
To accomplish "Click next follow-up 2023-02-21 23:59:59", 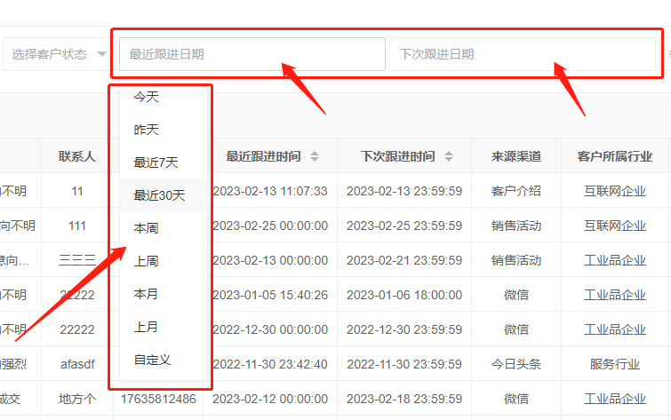I will [404, 260].
